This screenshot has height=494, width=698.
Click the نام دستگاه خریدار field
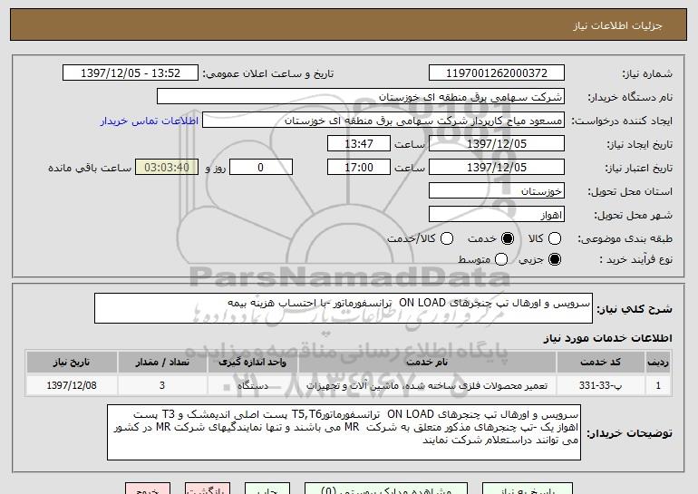point(360,96)
